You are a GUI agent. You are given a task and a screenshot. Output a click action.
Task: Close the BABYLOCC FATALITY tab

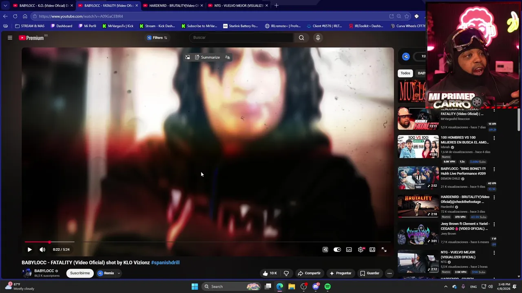point(137,6)
